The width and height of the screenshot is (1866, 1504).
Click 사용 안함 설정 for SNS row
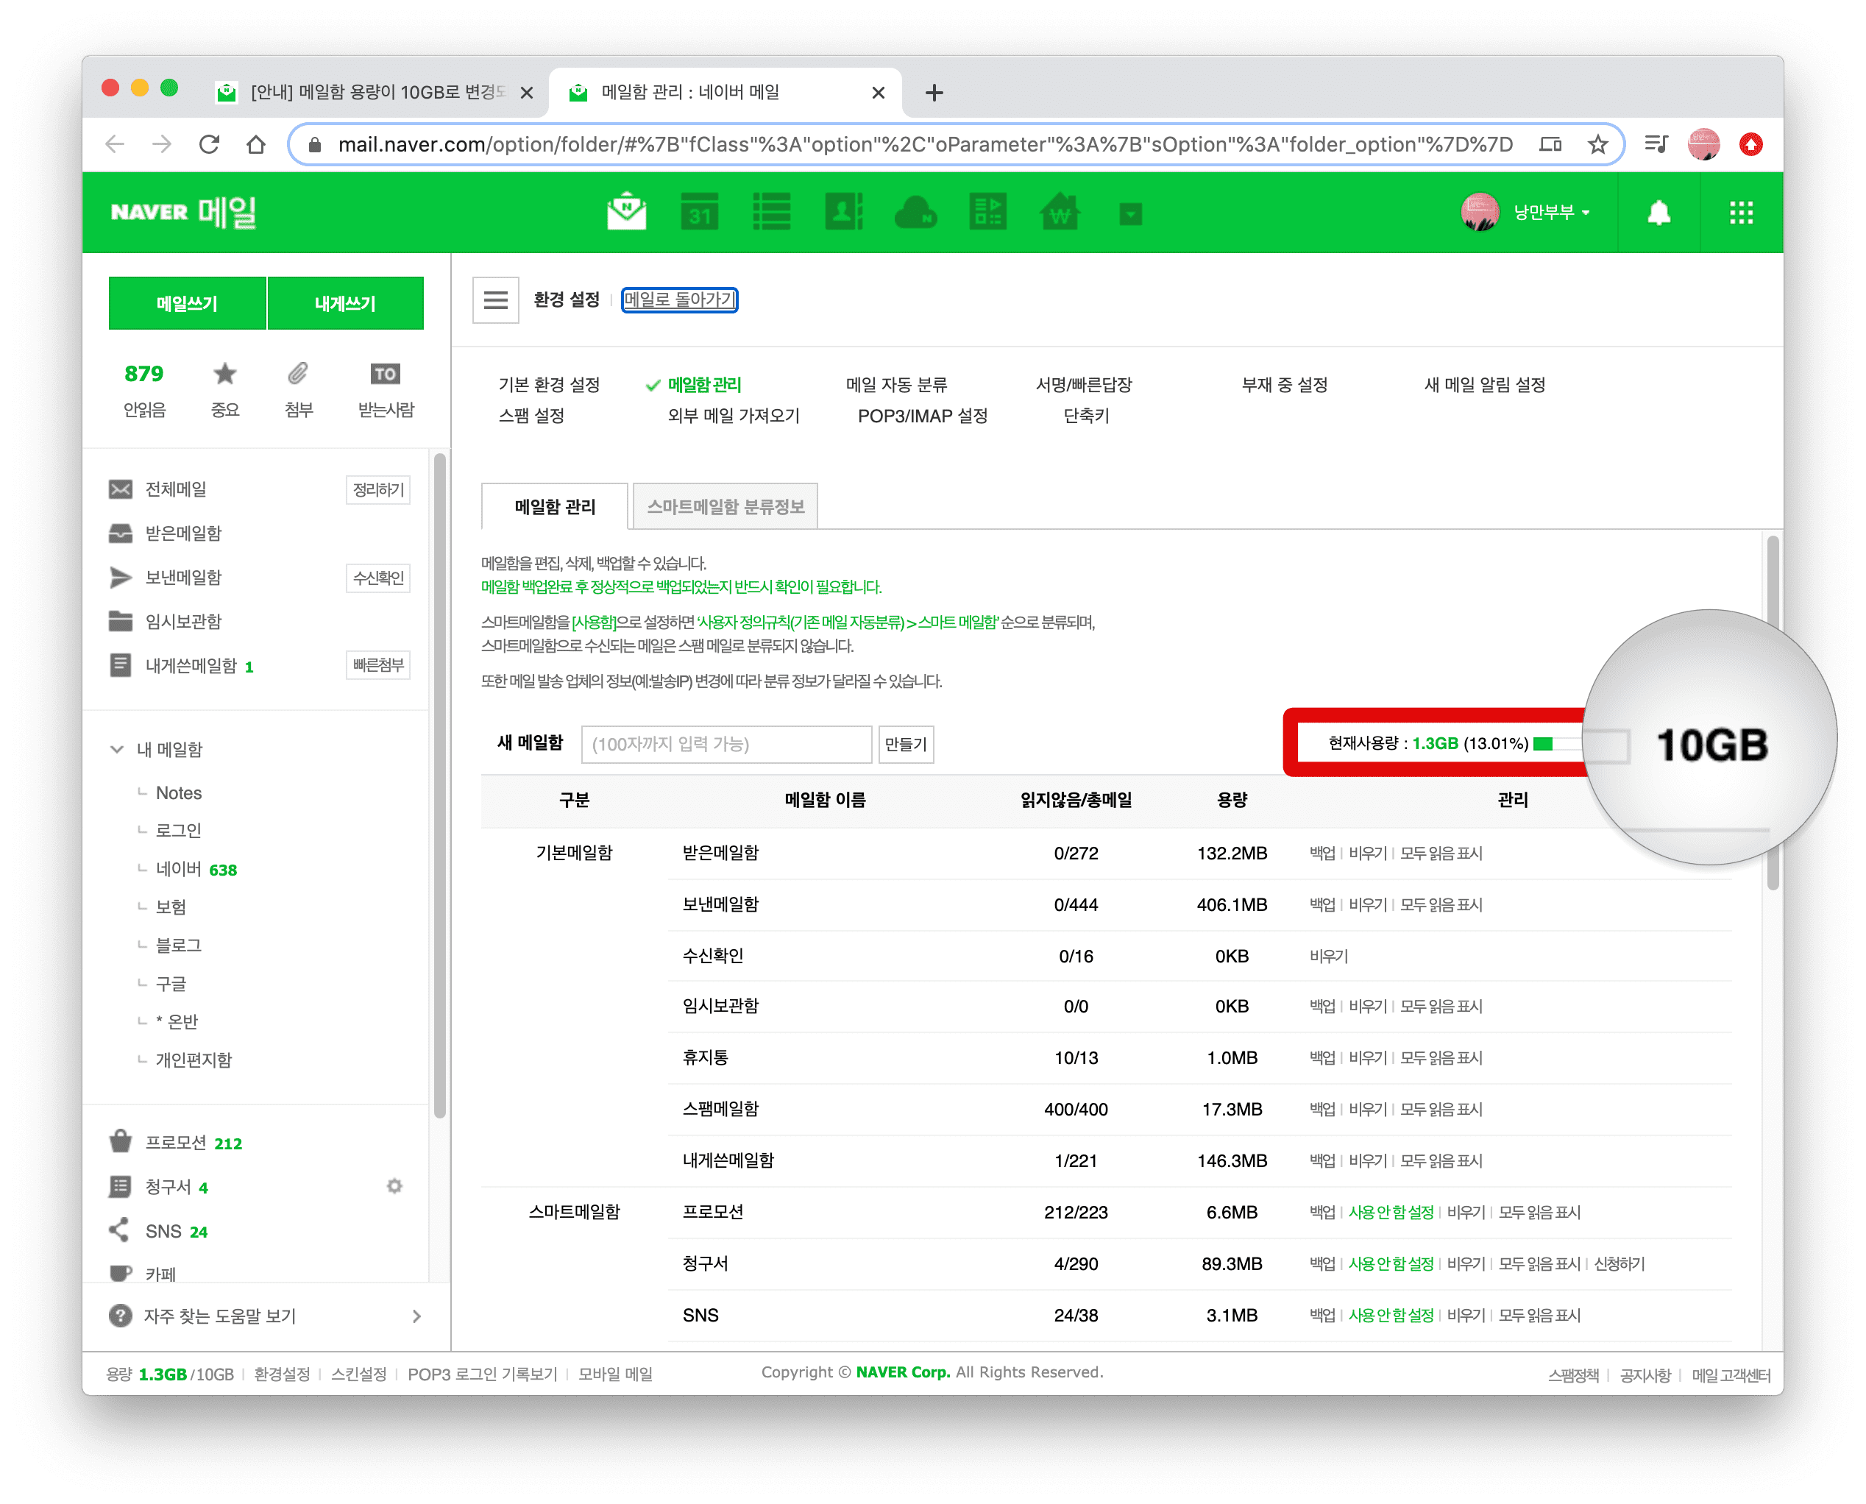(1391, 1315)
